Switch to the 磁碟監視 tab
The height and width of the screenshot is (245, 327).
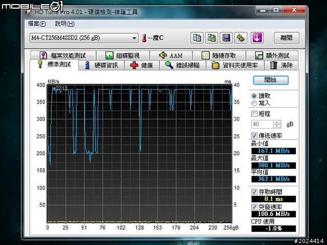(123, 56)
